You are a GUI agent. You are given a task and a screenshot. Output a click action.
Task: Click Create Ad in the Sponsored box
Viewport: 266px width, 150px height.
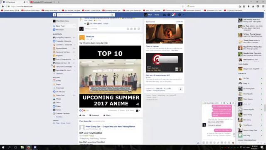179,22
